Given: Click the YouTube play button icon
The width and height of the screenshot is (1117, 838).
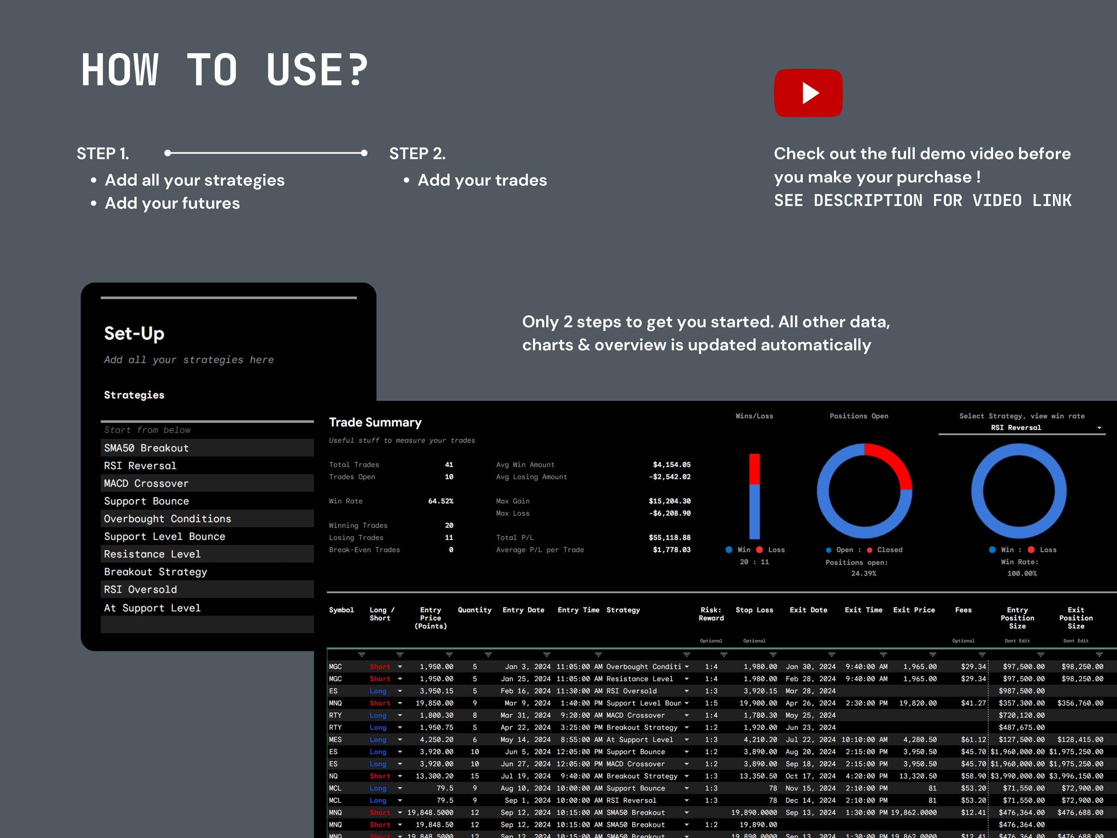Looking at the screenshot, I should click(x=808, y=93).
